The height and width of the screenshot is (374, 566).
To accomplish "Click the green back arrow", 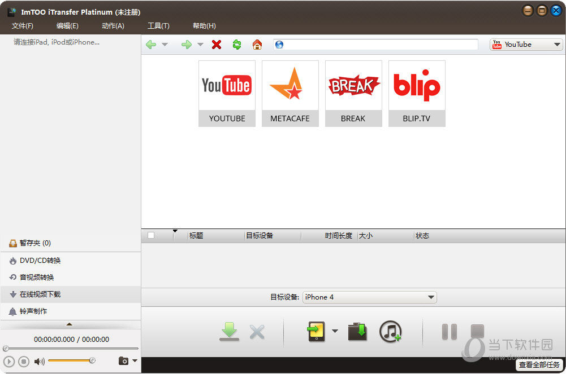I will 151,45.
